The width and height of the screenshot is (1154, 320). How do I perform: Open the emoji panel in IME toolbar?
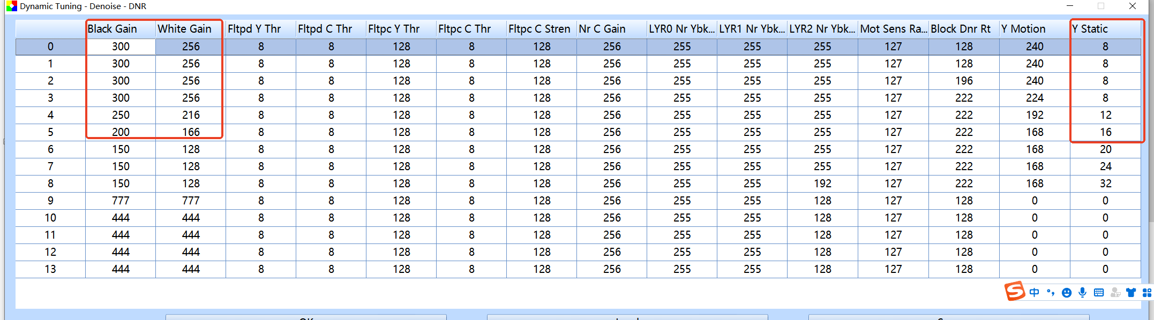1067,292
